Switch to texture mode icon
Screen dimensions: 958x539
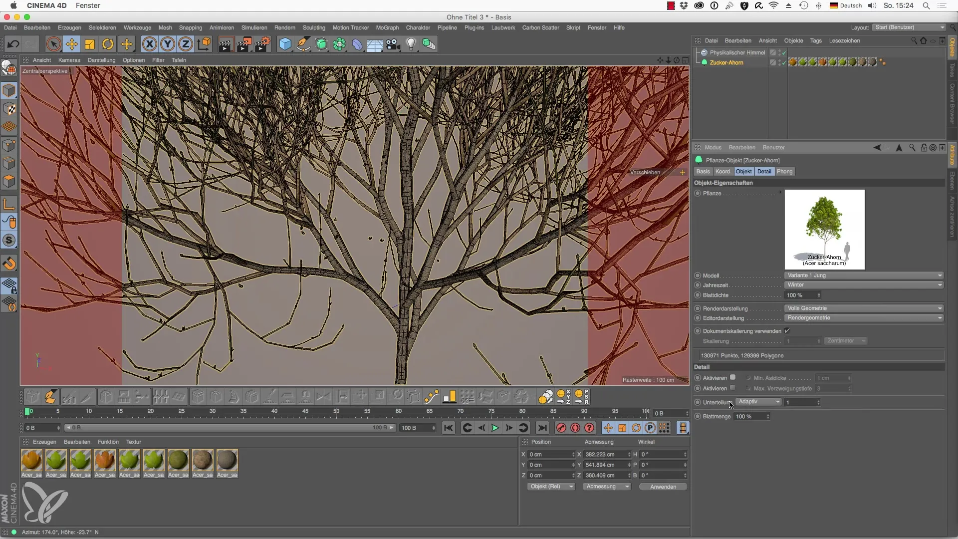pos(9,109)
